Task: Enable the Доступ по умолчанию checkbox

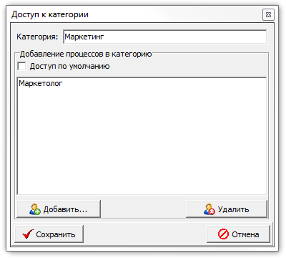Action: (21, 66)
